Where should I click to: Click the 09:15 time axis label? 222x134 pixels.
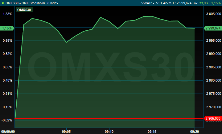click(x=152, y=131)
